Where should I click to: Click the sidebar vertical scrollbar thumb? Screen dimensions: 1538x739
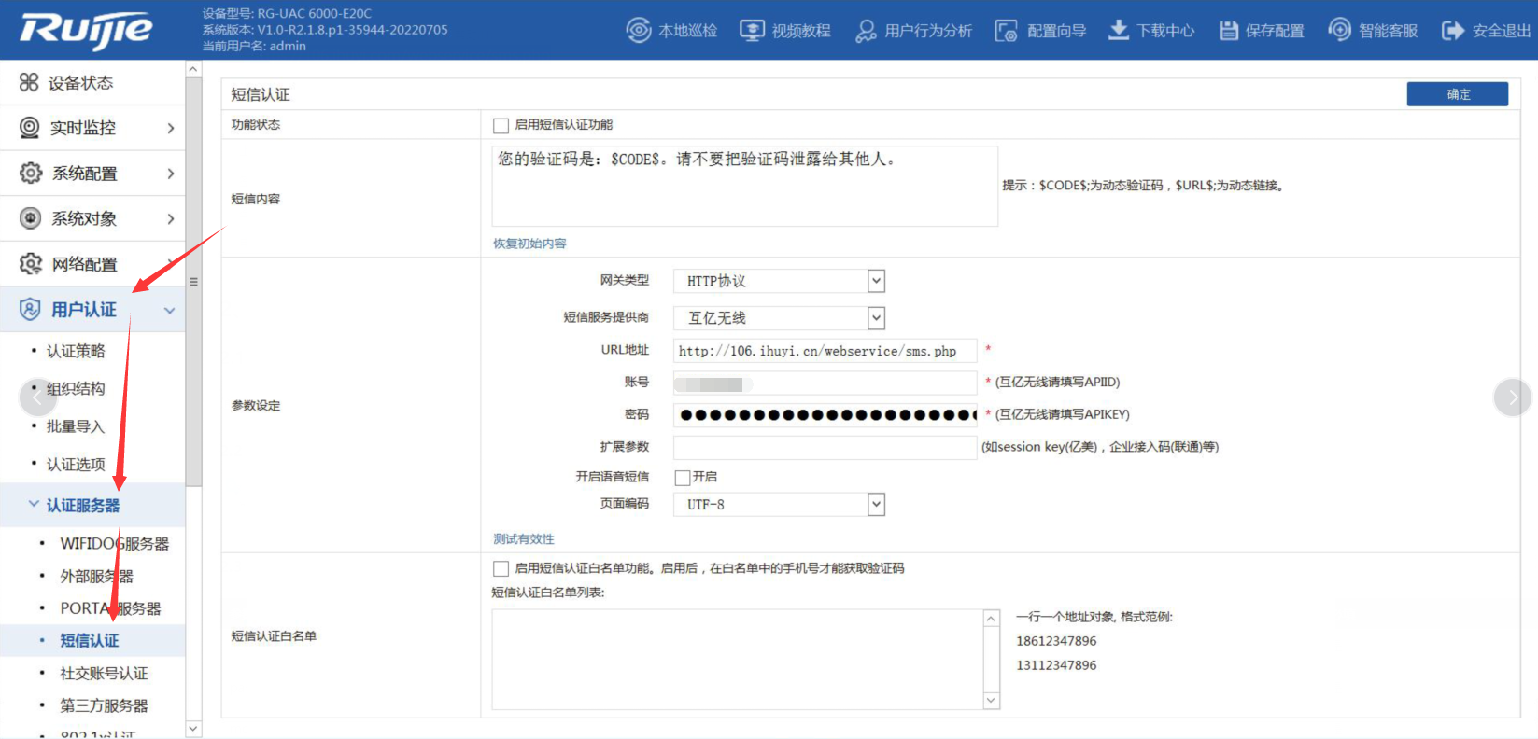pyautogui.click(x=193, y=280)
